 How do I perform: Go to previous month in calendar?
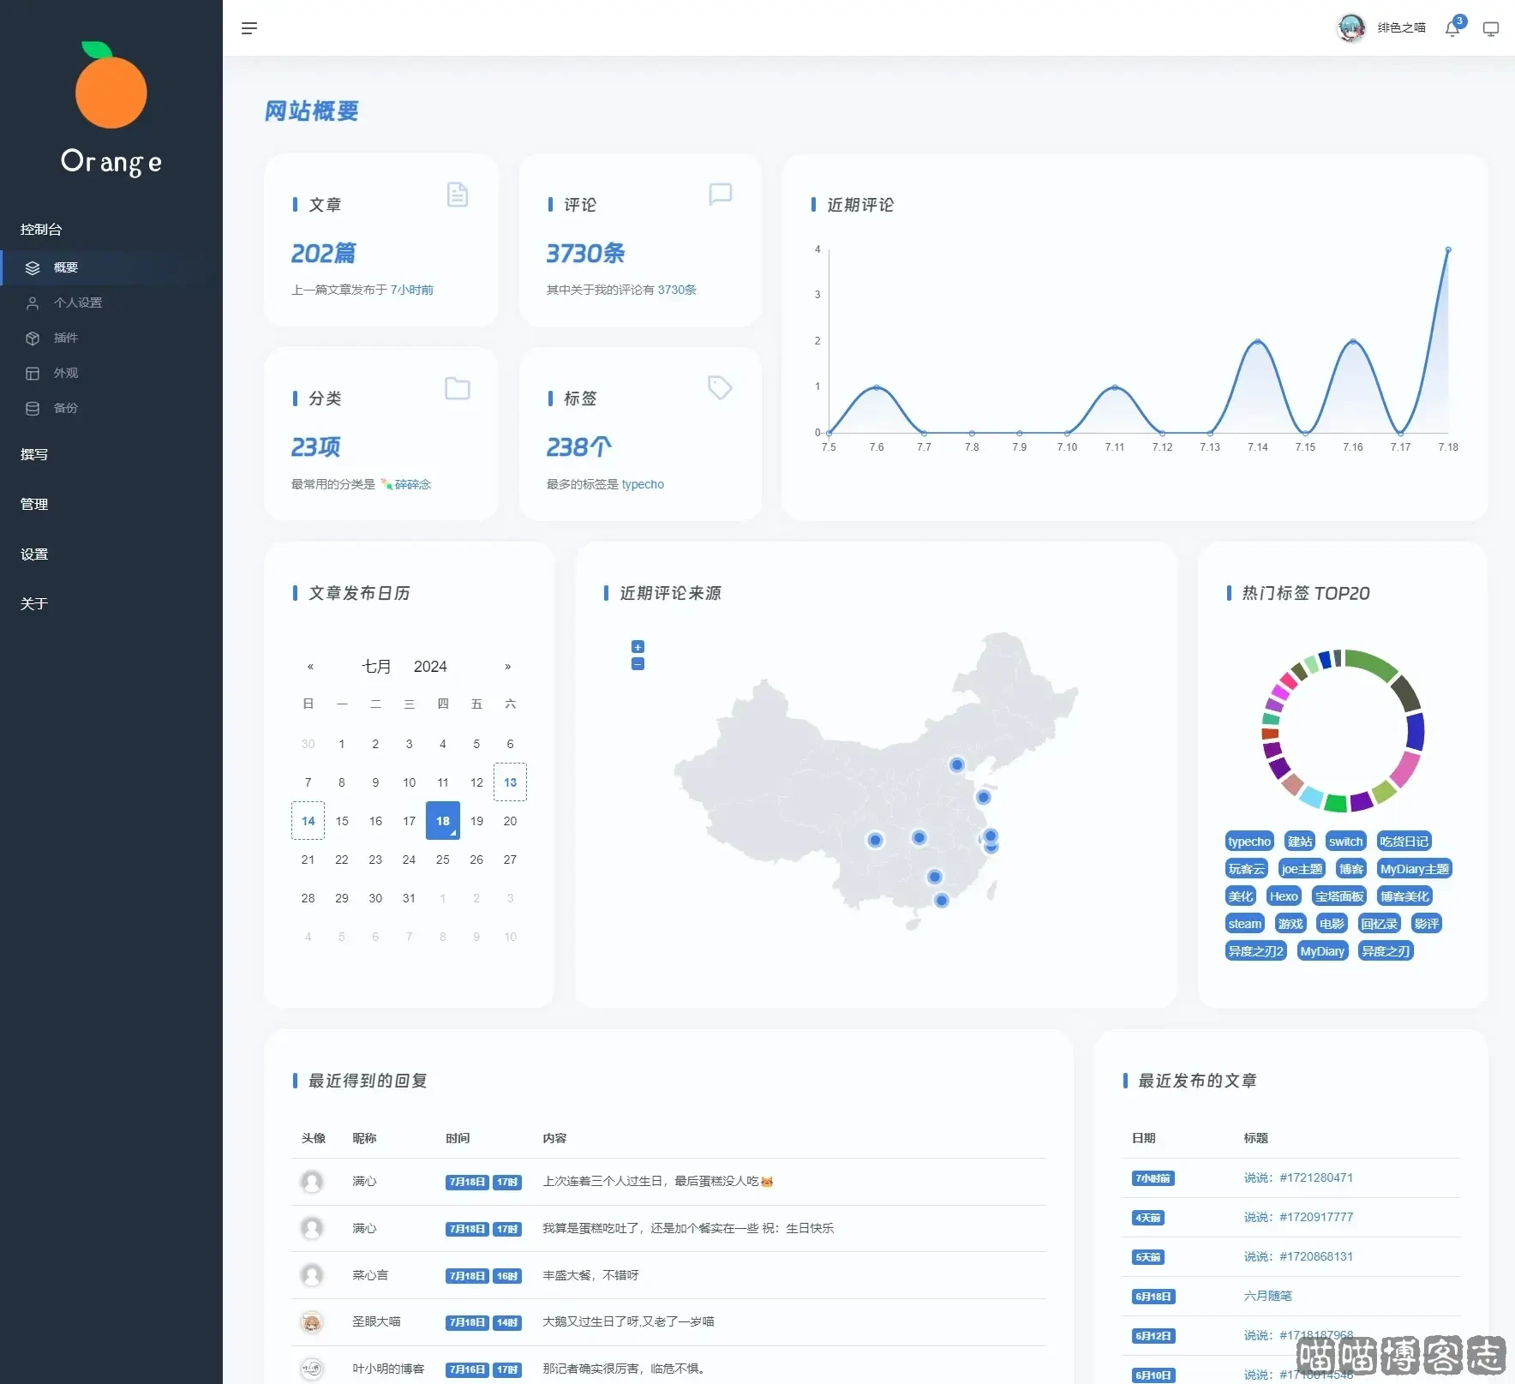(310, 667)
